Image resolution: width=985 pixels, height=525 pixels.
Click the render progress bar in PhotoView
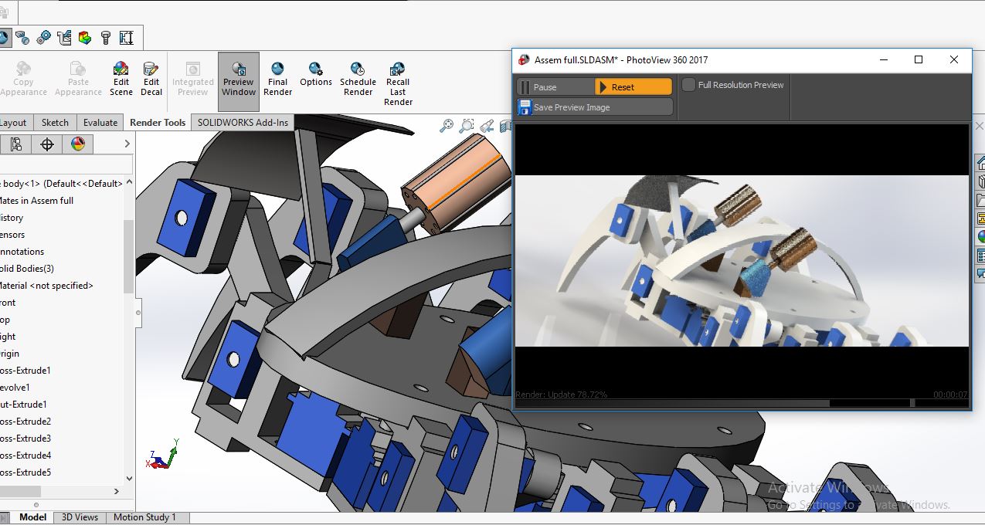(x=742, y=403)
